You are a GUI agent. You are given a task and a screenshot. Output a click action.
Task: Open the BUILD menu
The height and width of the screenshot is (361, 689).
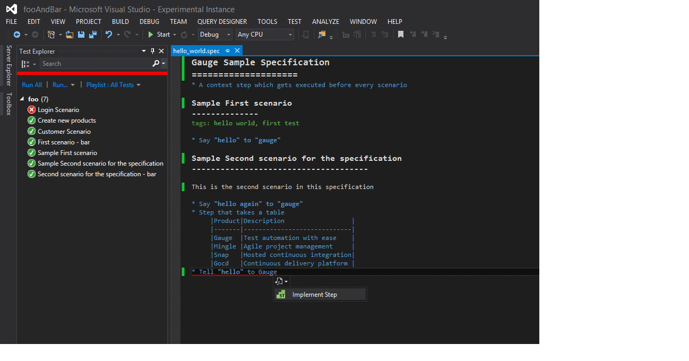tap(120, 22)
